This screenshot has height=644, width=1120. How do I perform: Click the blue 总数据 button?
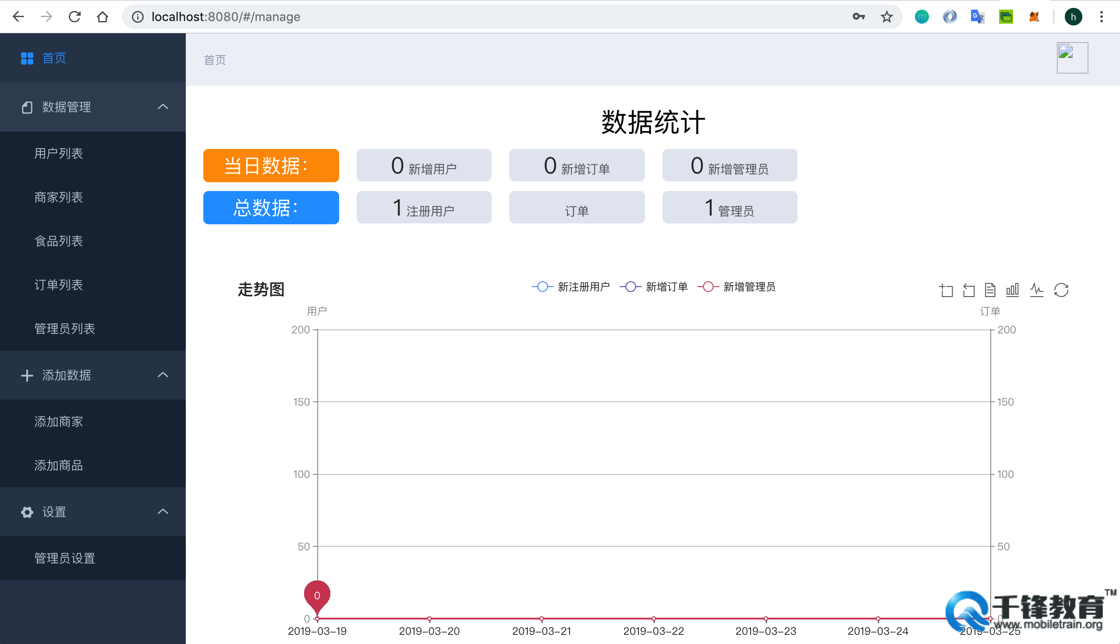click(x=271, y=208)
